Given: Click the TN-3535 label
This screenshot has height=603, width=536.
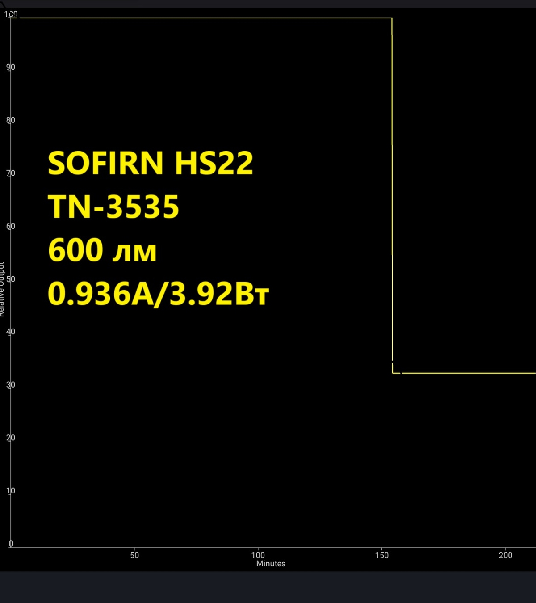Looking at the screenshot, I should coord(113,207).
